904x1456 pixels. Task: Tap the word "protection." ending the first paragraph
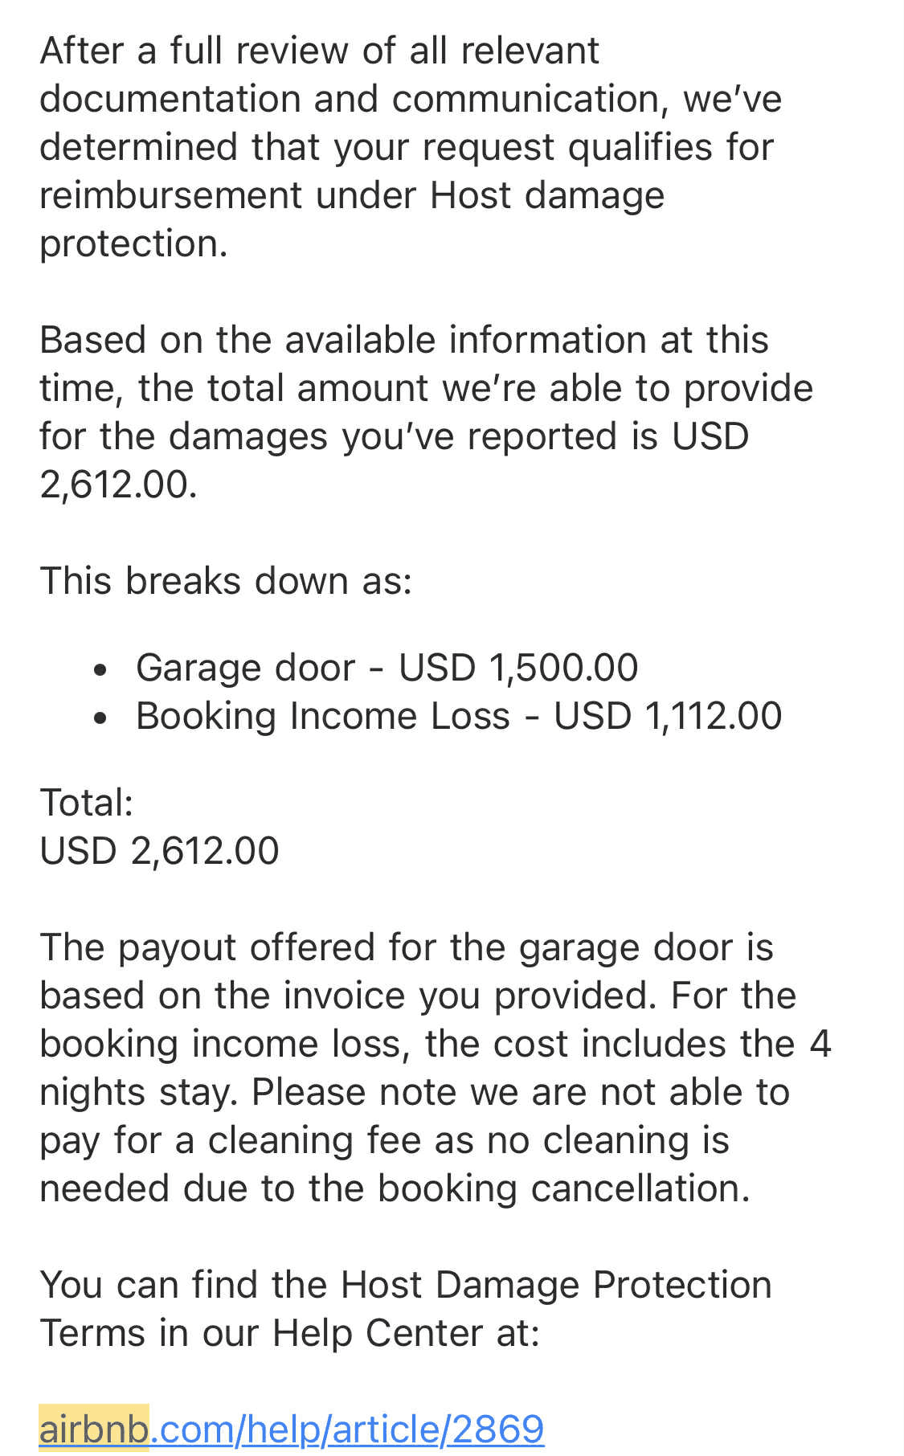coord(133,243)
